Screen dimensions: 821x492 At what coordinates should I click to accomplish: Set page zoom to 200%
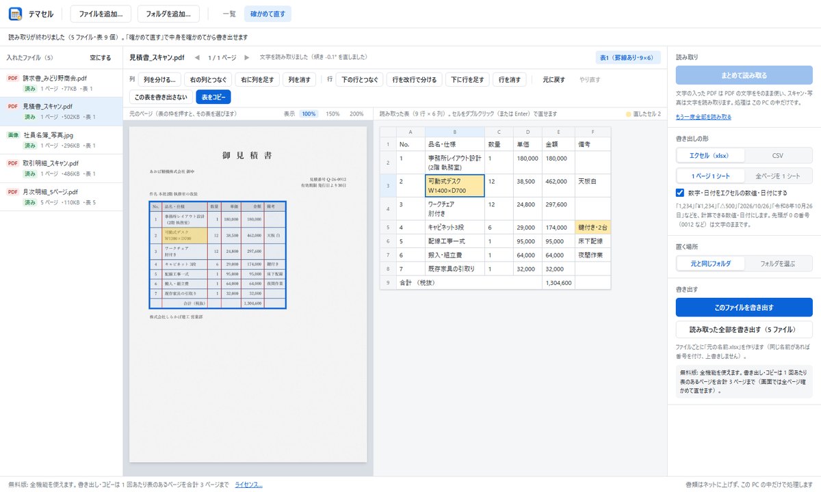click(x=356, y=113)
